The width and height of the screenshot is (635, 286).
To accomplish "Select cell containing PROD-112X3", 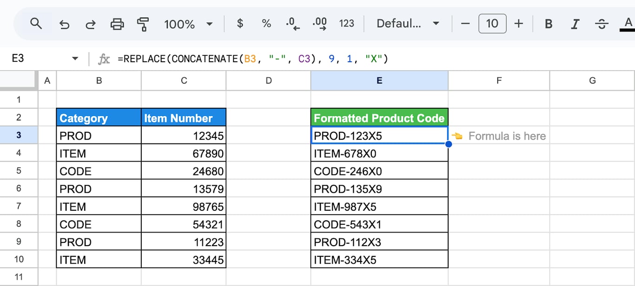I will click(x=379, y=242).
